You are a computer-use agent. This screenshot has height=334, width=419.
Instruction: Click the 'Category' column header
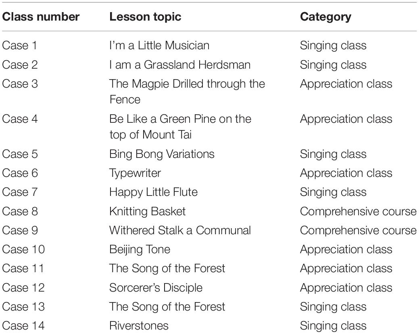coord(325,17)
